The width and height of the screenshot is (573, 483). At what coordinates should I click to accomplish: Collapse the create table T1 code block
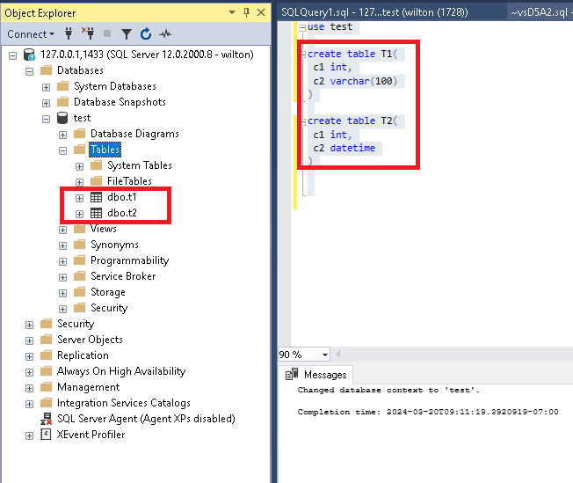pos(303,55)
